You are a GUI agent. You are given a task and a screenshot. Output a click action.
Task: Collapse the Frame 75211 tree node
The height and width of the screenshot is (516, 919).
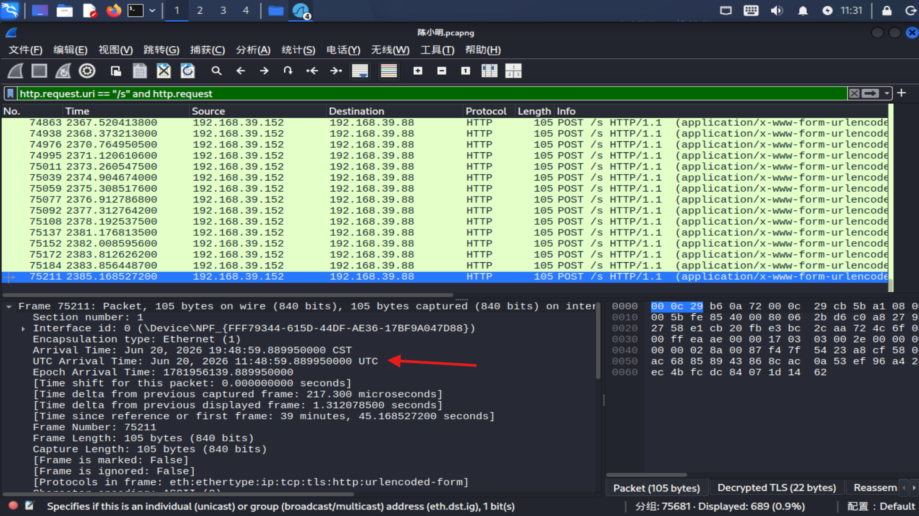9,306
